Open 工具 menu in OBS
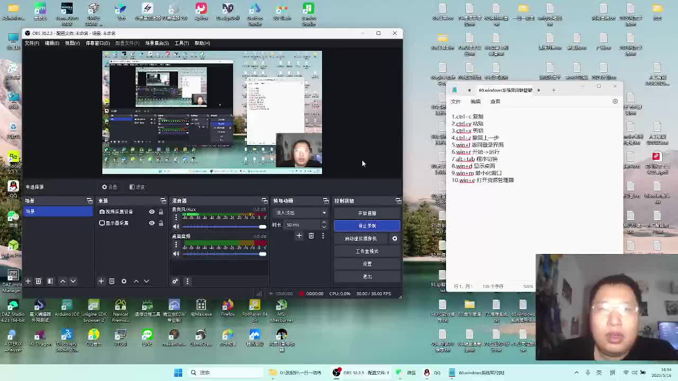Image resolution: width=678 pixels, height=381 pixels. click(x=182, y=43)
